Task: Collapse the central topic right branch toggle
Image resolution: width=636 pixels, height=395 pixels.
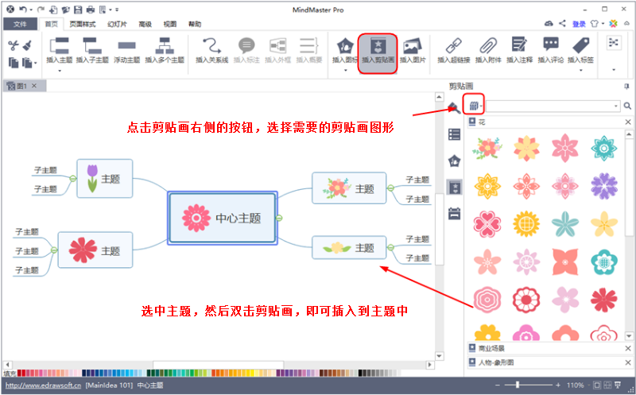Action: [x=279, y=219]
